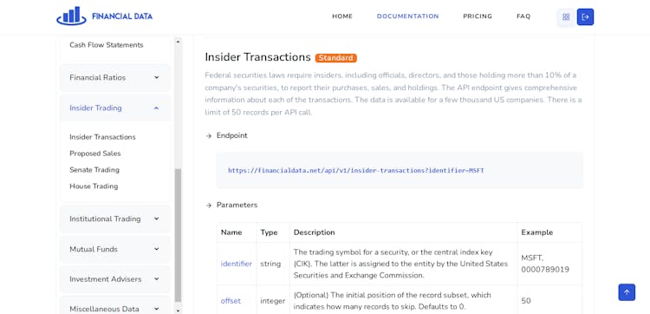This screenshot has height=314, width=650.
Task: Open the Pricing menu item
Action: 478,16
